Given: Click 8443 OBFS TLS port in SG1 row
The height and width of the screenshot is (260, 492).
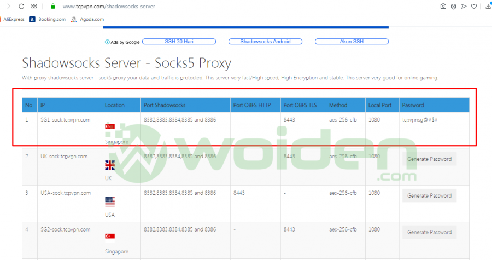Looking at the screenshot, I should pos(289,120).
